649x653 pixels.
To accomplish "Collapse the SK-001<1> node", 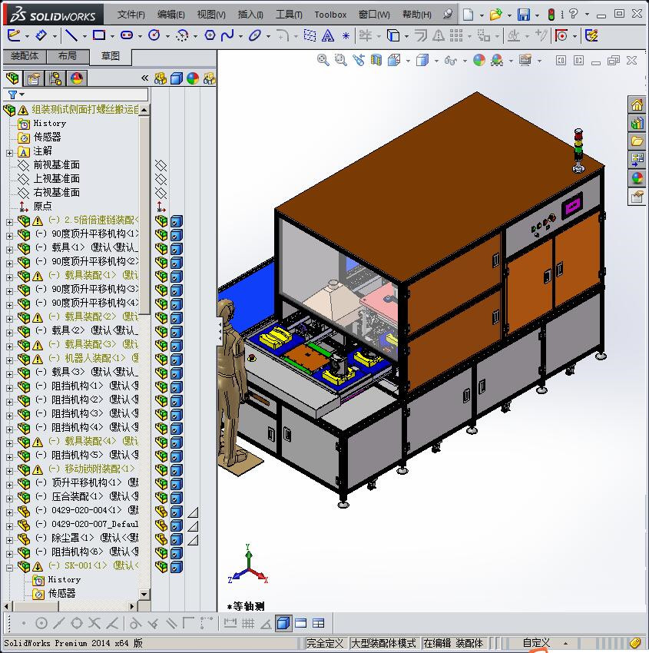I will [9, 568].
